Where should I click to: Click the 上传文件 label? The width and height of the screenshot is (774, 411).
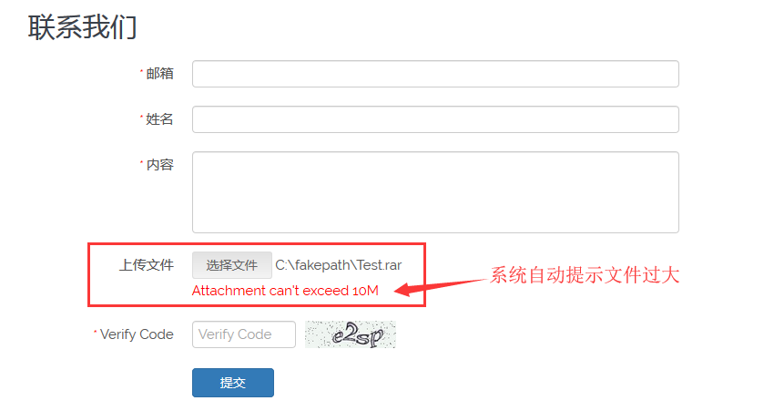click(147, 265)
